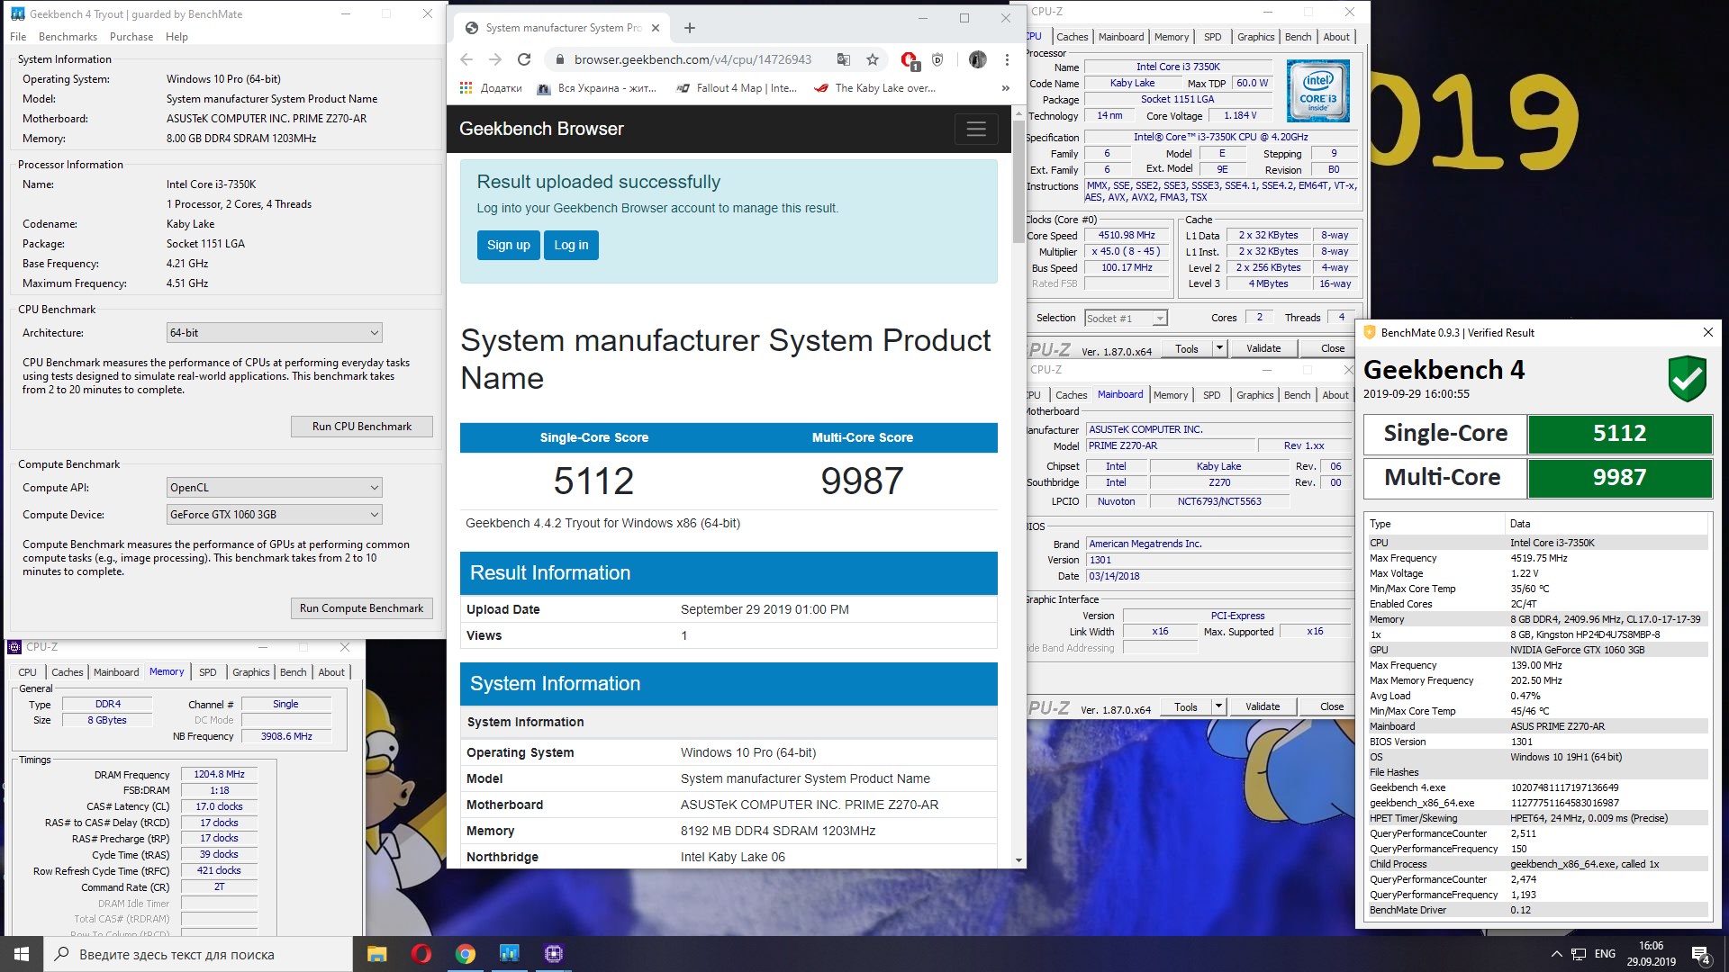1729x972 pixels.
Task: Click the translate page icon in address bar
Action: click(844, 59)
